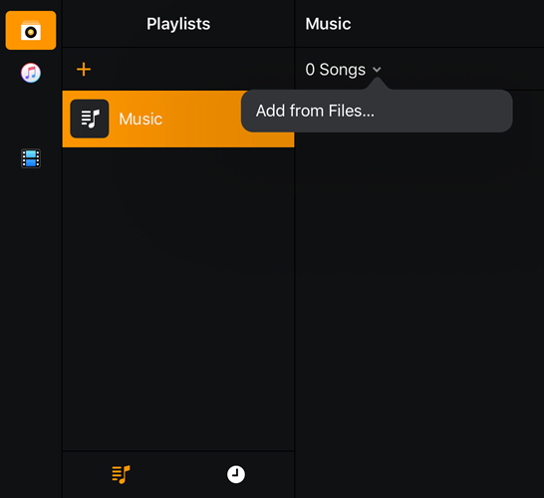This screenshot has height=498, width=544.
Task: Click the Music playlist note icon
Action: 90,119
